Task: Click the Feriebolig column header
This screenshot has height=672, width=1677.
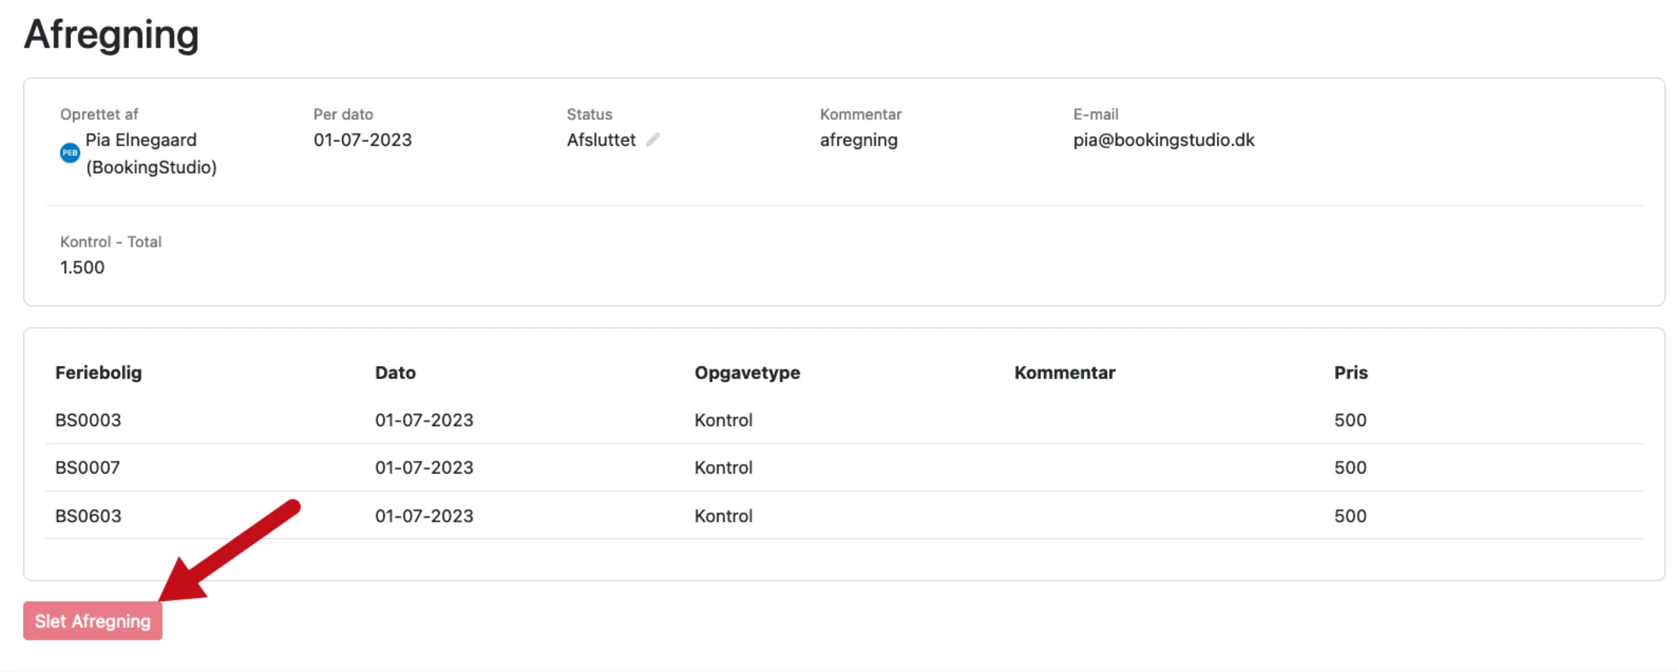Action: 98,372
